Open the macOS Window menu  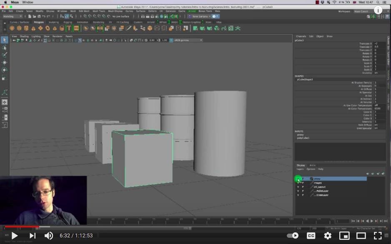[28, 2]
